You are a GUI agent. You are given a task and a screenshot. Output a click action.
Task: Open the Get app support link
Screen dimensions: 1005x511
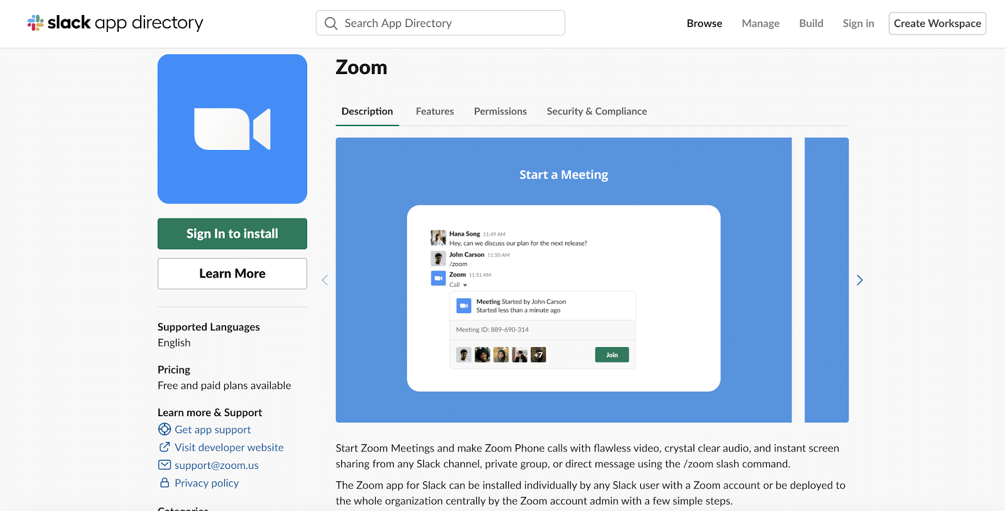click(213, 429)
